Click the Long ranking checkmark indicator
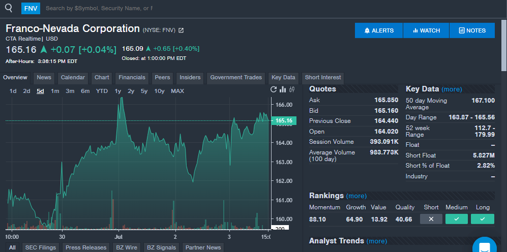 point(483,219)
